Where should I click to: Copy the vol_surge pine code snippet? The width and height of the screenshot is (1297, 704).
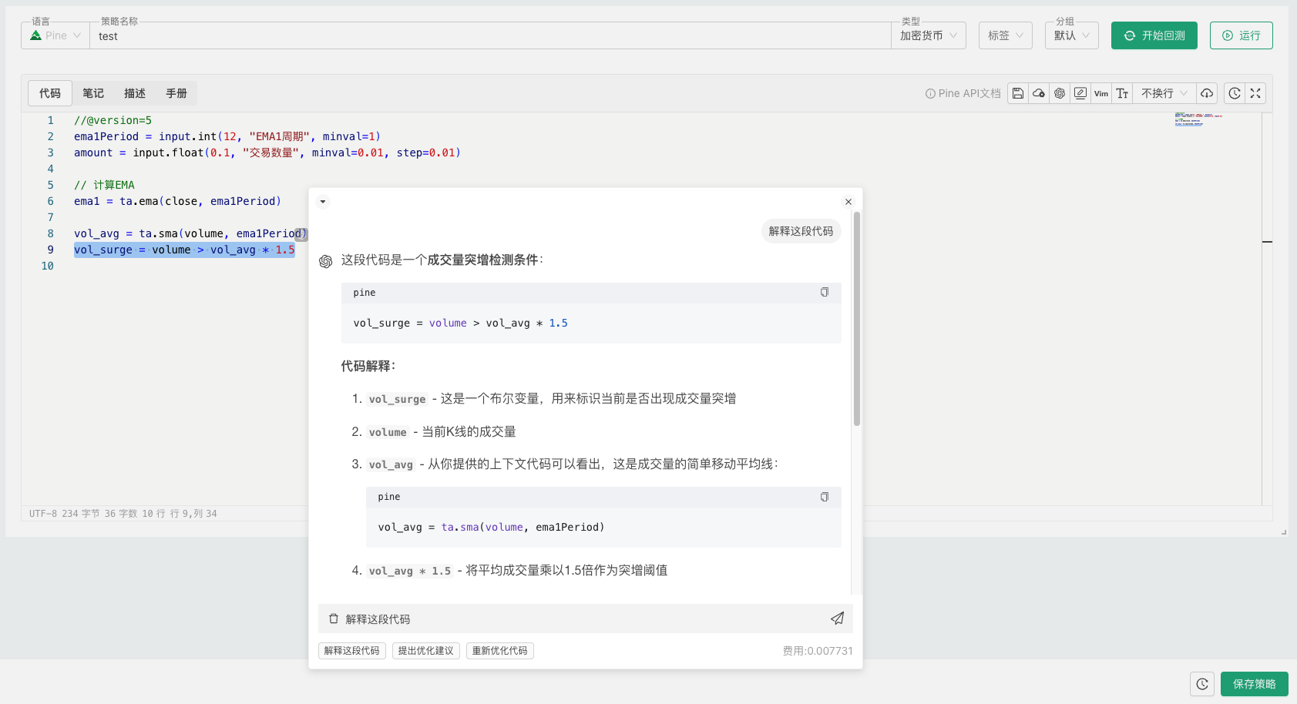pyautogui.click(x=824, y=292)
